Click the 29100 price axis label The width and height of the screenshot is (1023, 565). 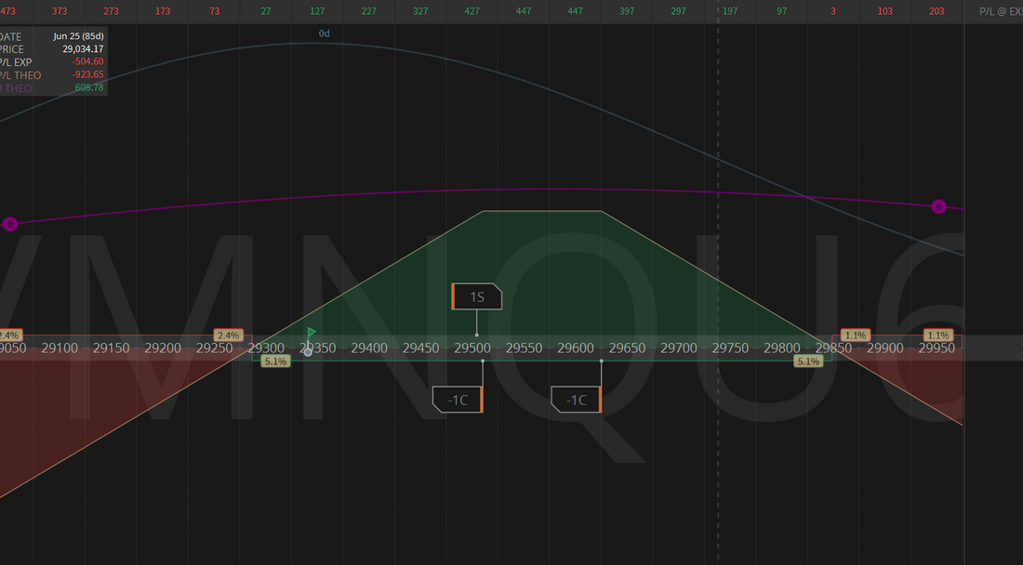click(x=60, y=348)
